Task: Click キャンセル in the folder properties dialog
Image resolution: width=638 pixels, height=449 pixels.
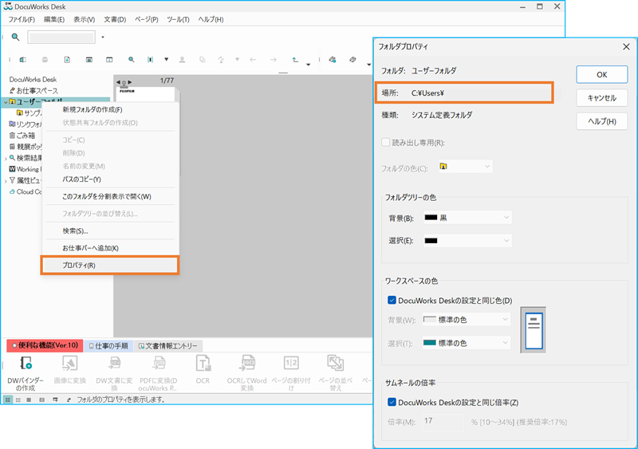Action: 602,98
